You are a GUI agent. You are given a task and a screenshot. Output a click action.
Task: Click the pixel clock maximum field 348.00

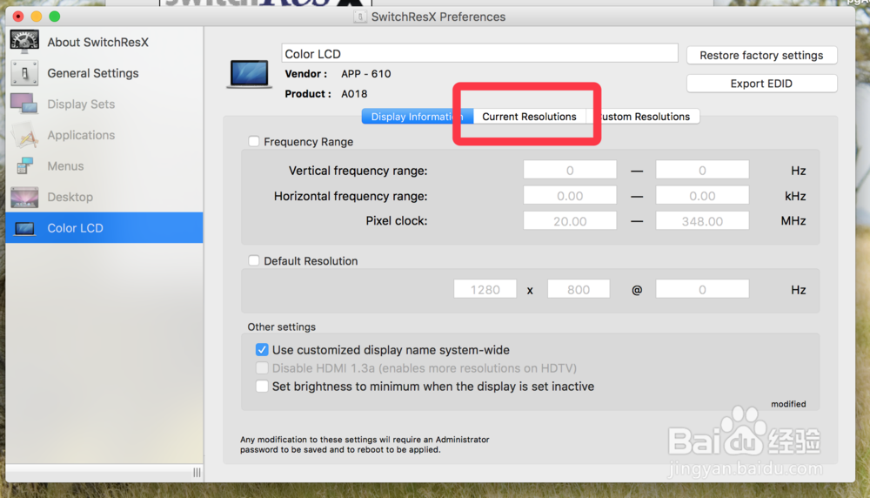[702, 221]
